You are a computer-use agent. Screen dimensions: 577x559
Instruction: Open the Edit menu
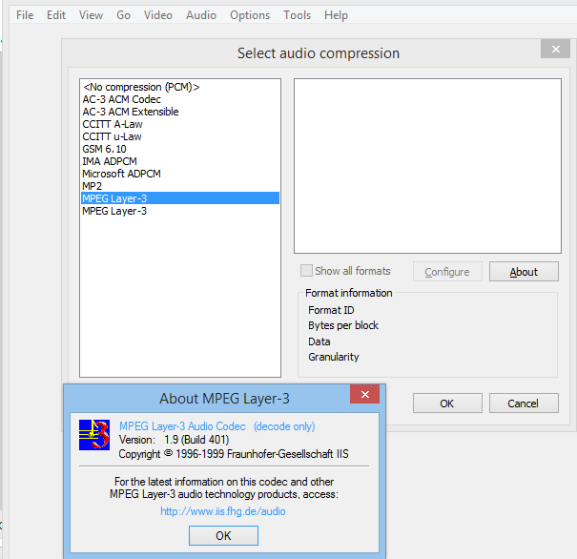pyautogui.click(x=56, y=15)
